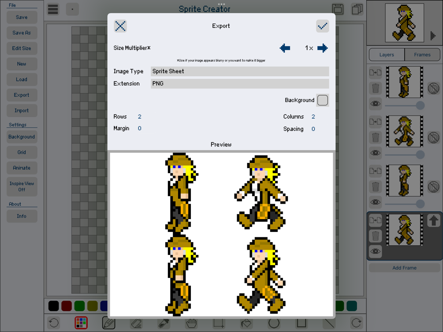
Task: Click the undo icon in bottom toolbar
Action: [x=54, y=323]
